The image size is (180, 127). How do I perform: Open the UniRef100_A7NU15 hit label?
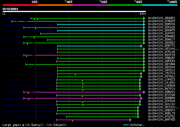tap(161, 21)
